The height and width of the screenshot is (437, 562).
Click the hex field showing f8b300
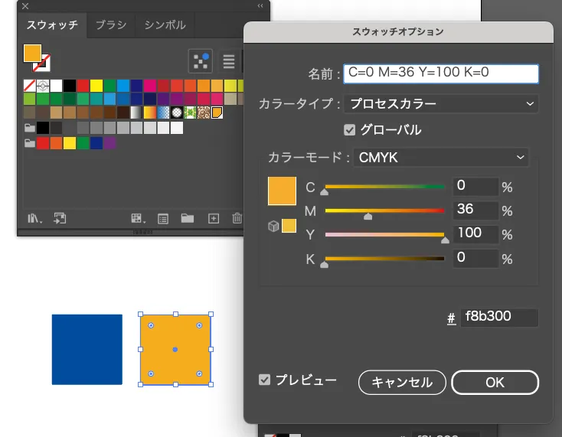pyautogui.click(x=499, y=318)
